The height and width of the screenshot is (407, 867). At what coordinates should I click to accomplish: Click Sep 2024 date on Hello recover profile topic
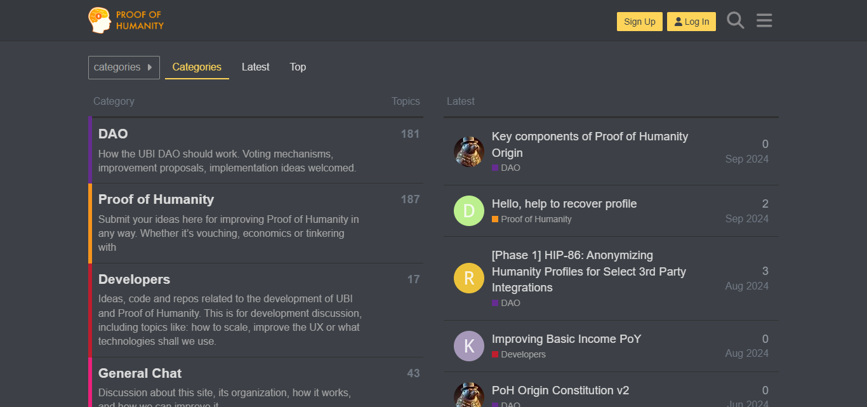tap(747, 218)
